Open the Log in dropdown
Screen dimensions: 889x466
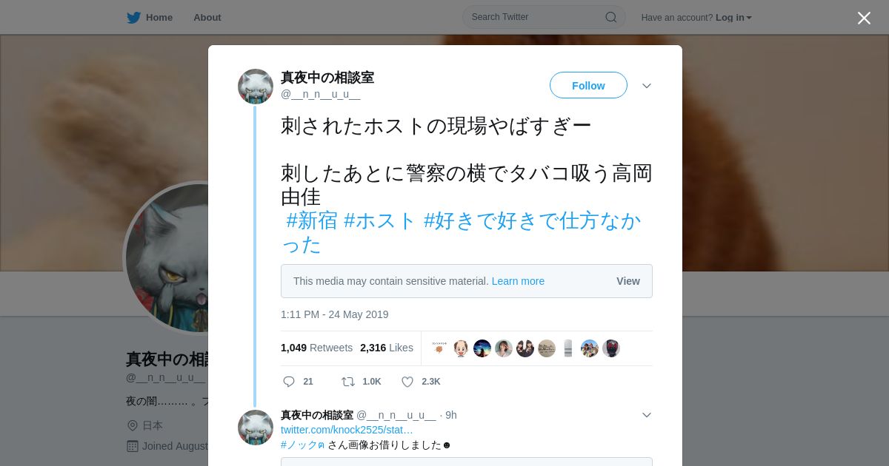pos(733,18)
